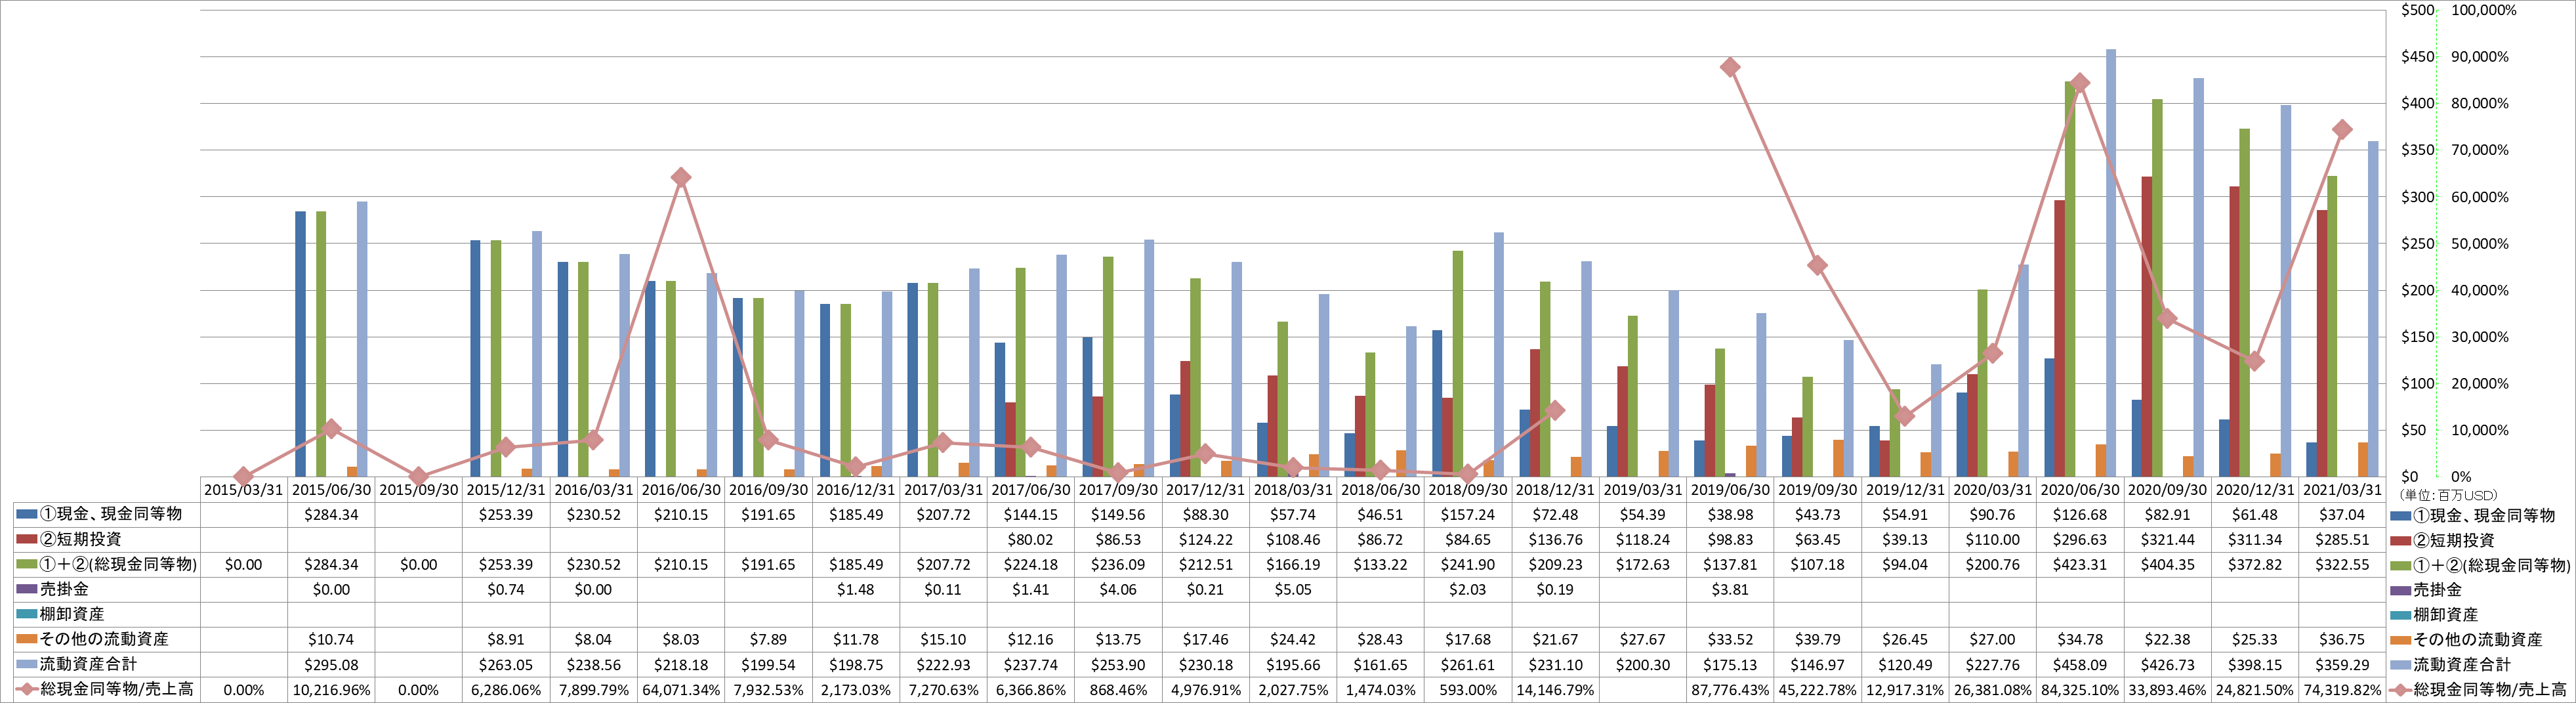Click the 45,222.78% ratio cell
This screenshot has height=703, width=2576.
[x=1818, y=690]
